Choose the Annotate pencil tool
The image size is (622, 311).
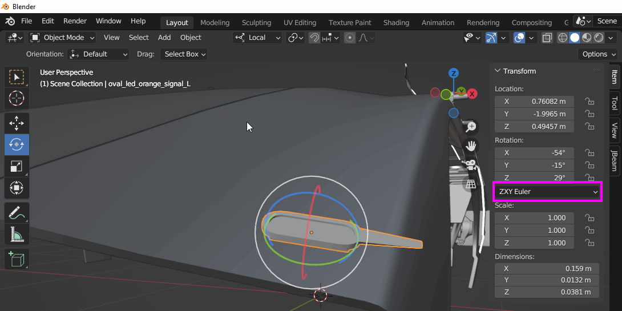tap(17, 213)
